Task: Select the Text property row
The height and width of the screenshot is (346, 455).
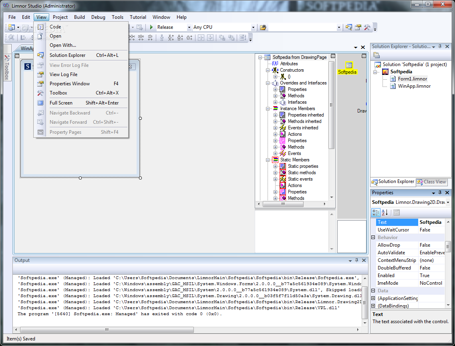Action: pos(410,222)
